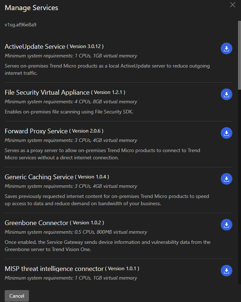Image resolution: width=241 pixels, height=302 pixels.
Task: Select the ActiveUpdate Service title
Action: coord(35,47)
